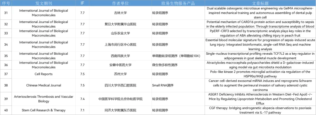Click the 7.1 IF value
316x115 pixels.
point(82,110)
